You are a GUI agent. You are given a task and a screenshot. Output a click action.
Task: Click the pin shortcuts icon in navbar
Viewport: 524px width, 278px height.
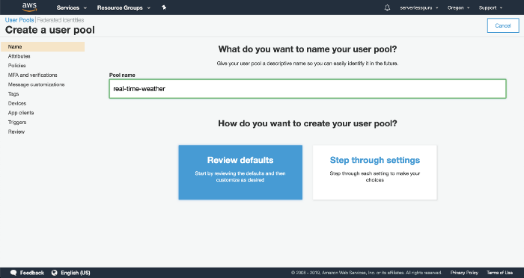164,7
